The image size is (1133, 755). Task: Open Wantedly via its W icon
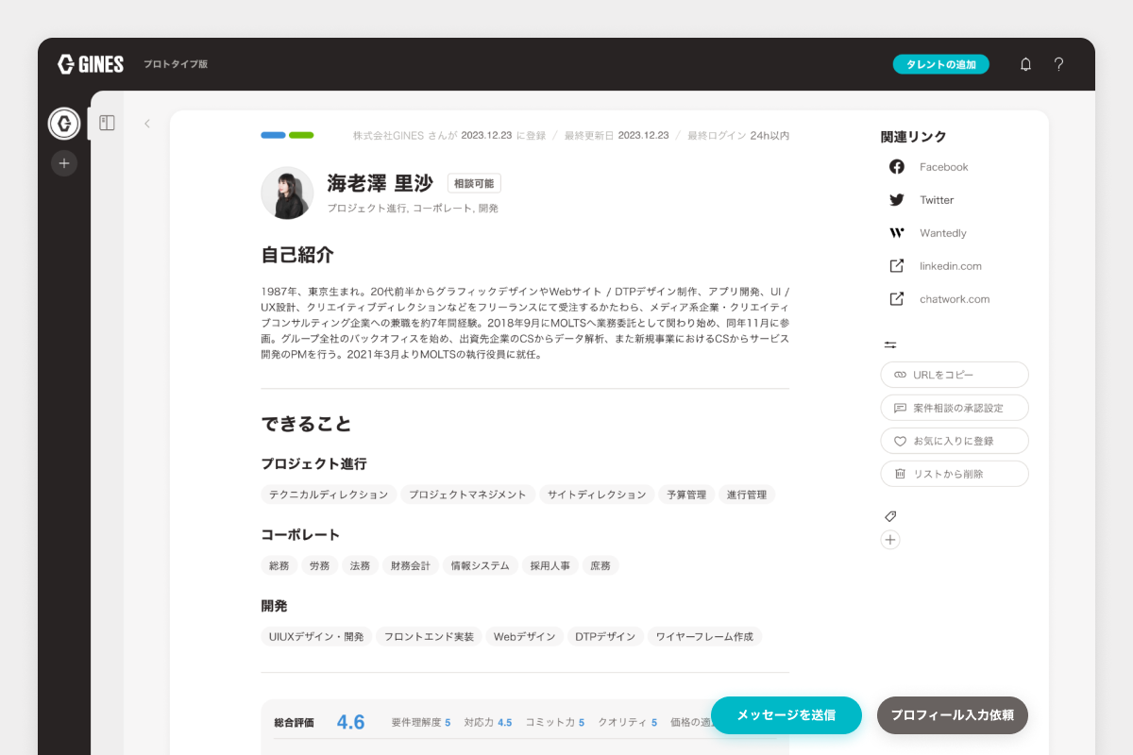(x=895, y=232)
